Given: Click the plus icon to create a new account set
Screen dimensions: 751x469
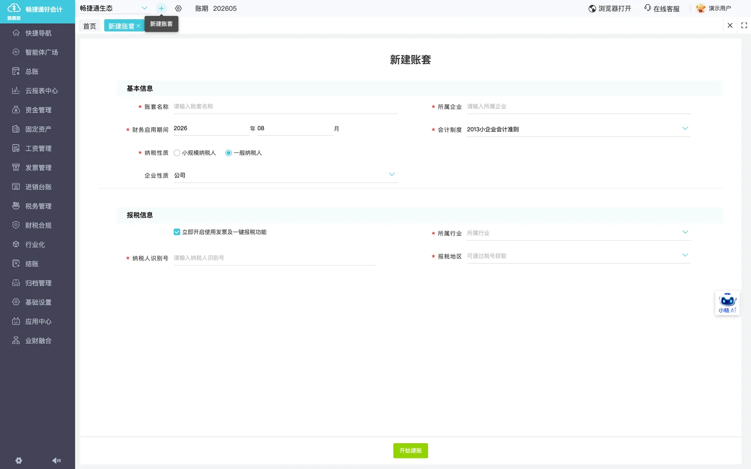Looking at the screenshot, I should click(x=161, y=8).
